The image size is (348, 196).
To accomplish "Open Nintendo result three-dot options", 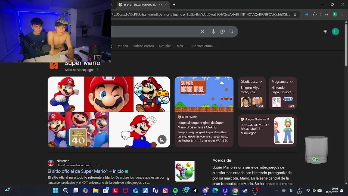I will 98,165.
